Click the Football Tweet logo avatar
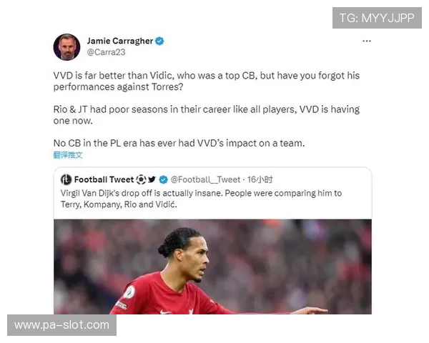This screenshot has width=429, height=343. (66, 179)
